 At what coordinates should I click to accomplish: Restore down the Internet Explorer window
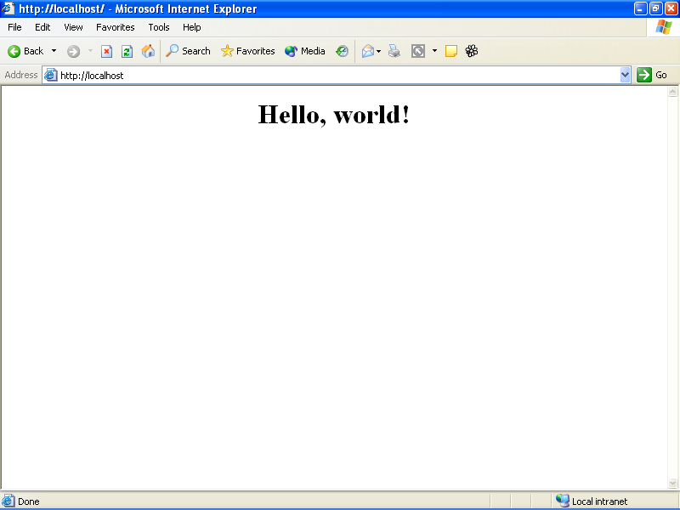pos(655,8)
